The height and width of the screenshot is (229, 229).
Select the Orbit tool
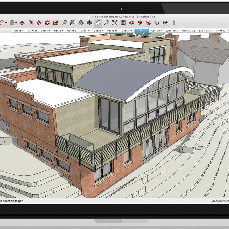(89, 23)
